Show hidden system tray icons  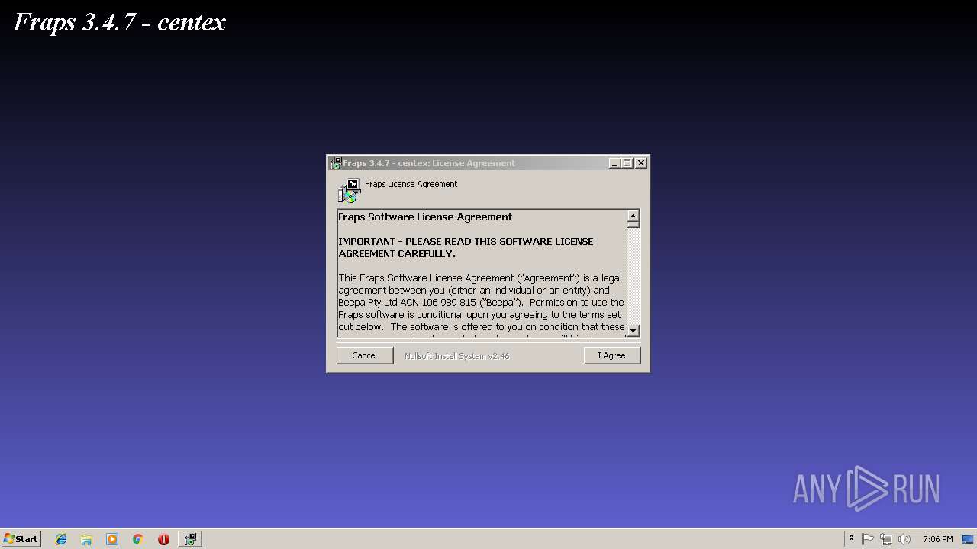pos(851,539)
